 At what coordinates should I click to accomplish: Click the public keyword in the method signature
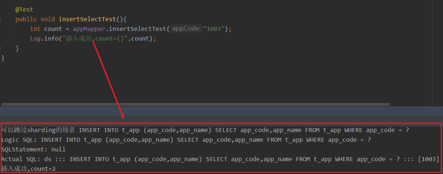coord(26,19)
